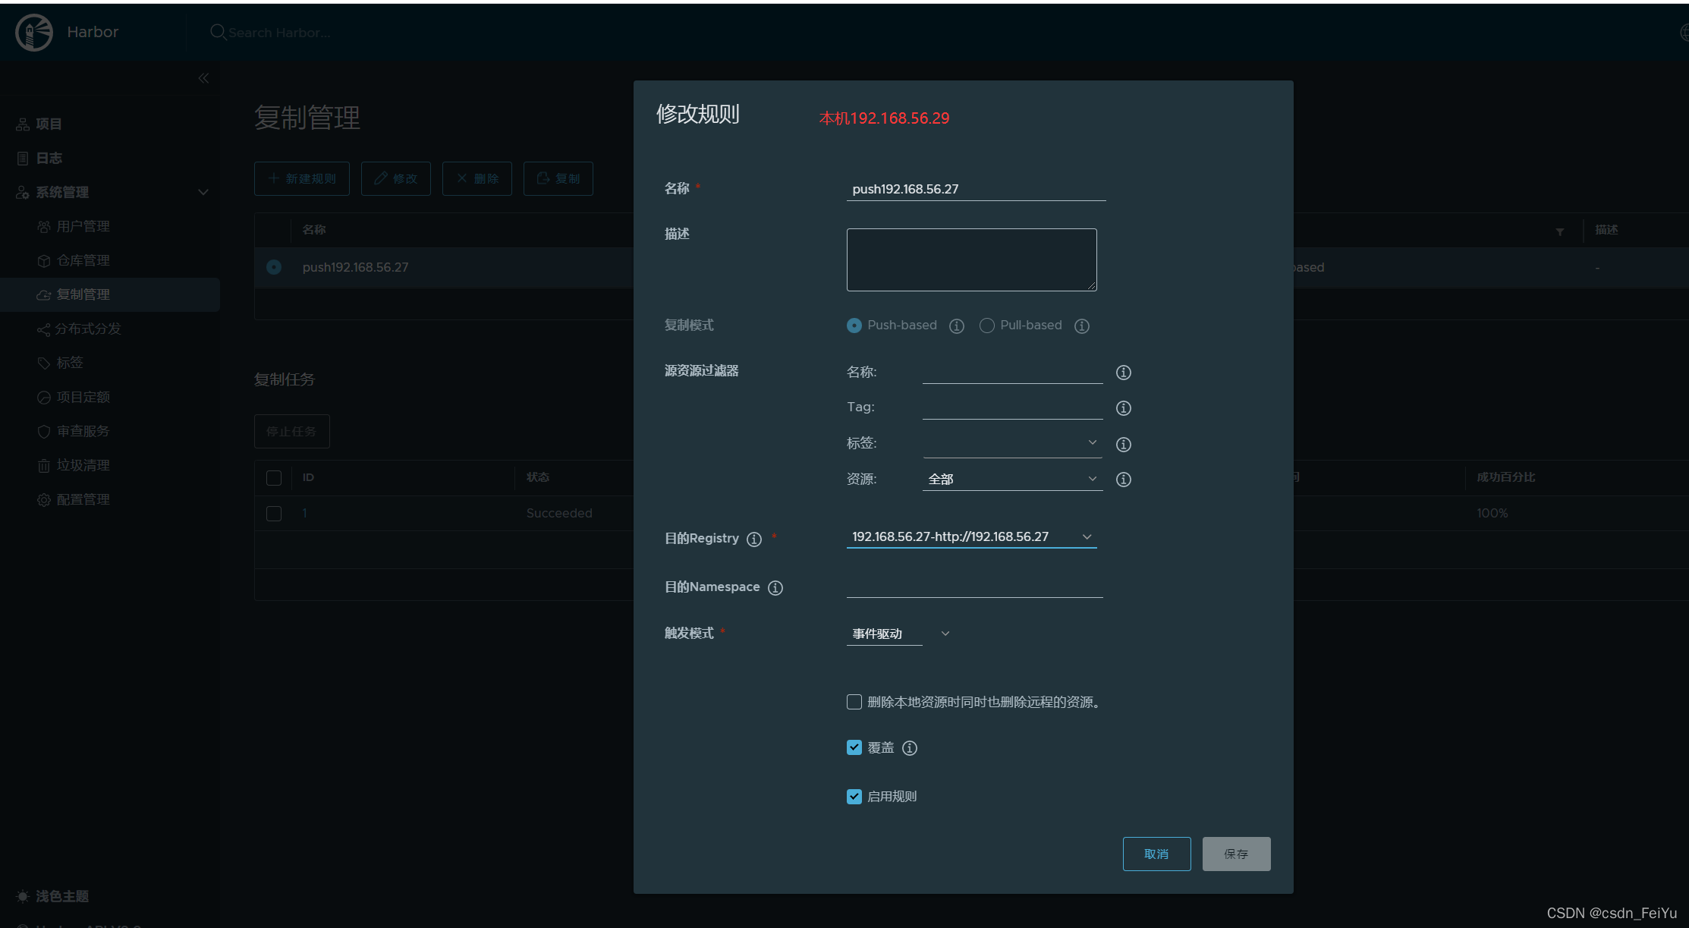The width and height of the screenshot is (1689, 928).
Task: Click the 修改 button
Action: pyautogui.click(x=396, y=178)
